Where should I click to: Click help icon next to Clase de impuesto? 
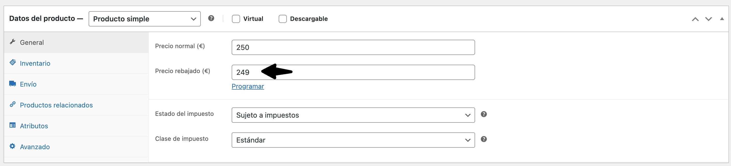click(x=484, y=139)
